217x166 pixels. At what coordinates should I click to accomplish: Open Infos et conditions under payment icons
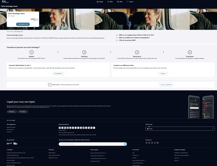[x=62, y=130]
